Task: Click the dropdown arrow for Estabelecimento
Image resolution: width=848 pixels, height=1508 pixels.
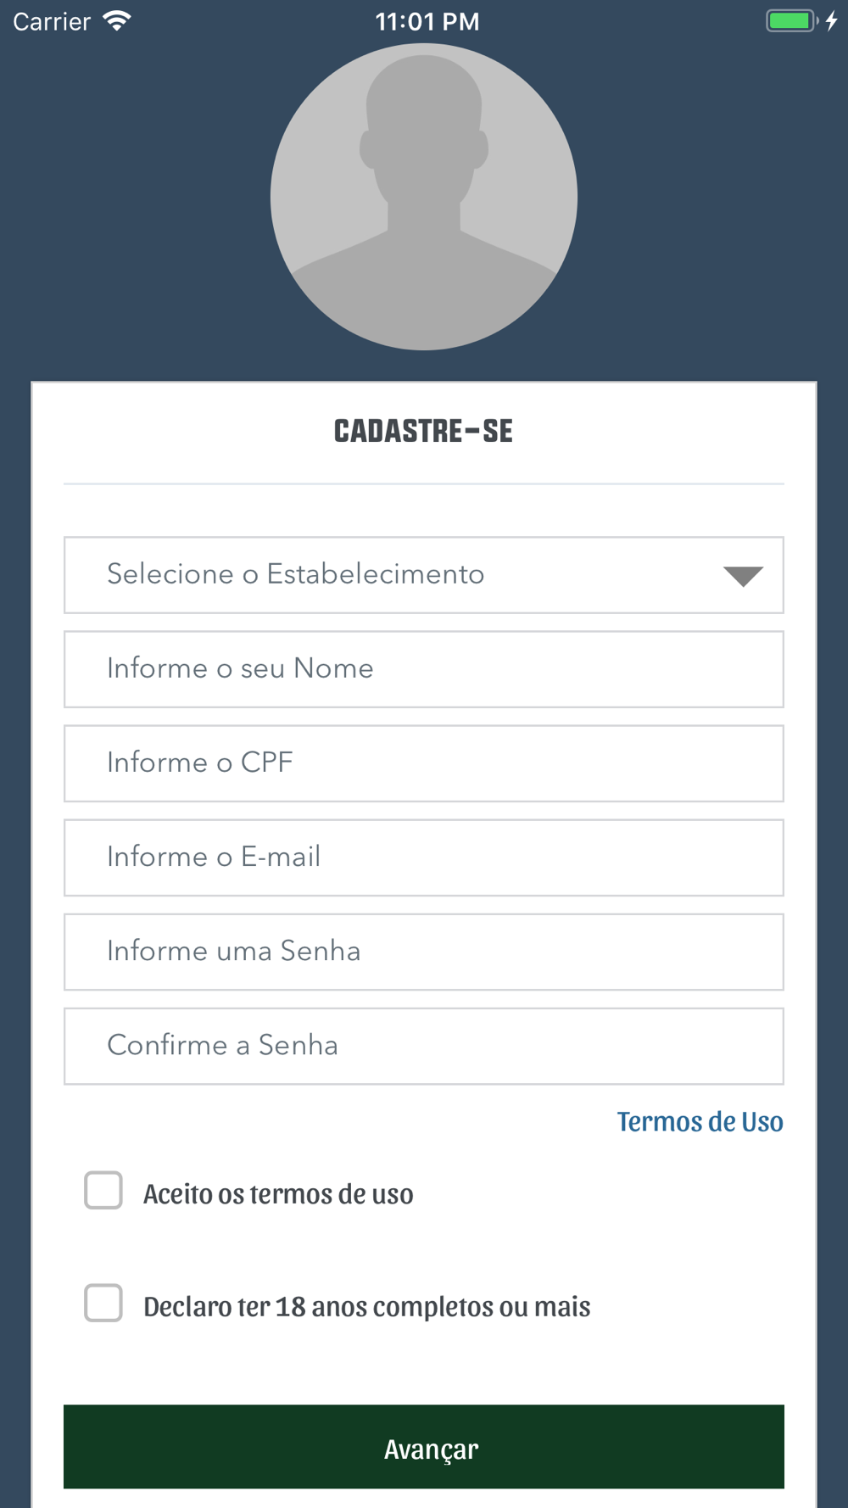Action: coord(743,576)
